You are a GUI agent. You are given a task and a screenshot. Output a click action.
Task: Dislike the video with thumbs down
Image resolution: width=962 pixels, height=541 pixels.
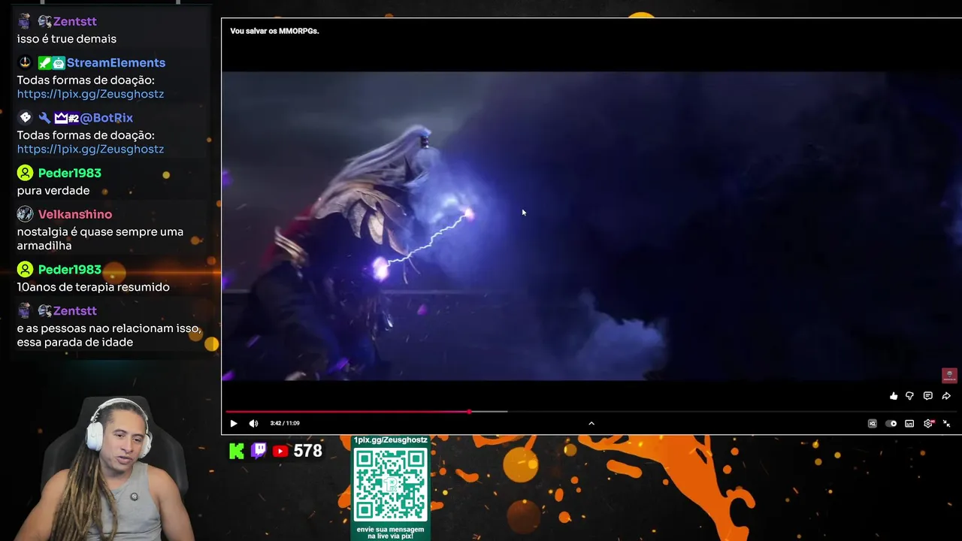pyautogui.click(x=909, y=396)
